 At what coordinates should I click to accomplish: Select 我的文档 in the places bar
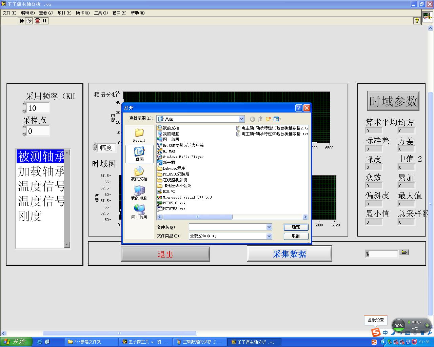click(x=139, y=173)
